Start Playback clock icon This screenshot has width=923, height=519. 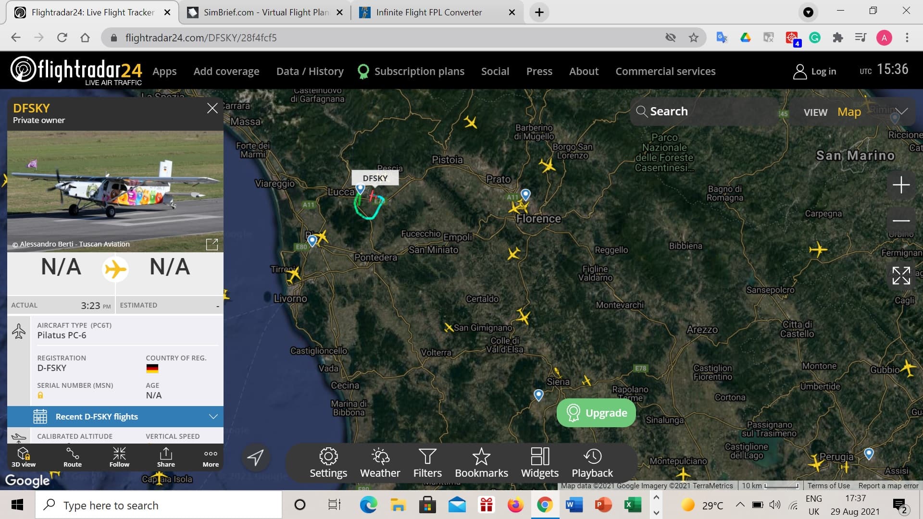pos(592,457)
